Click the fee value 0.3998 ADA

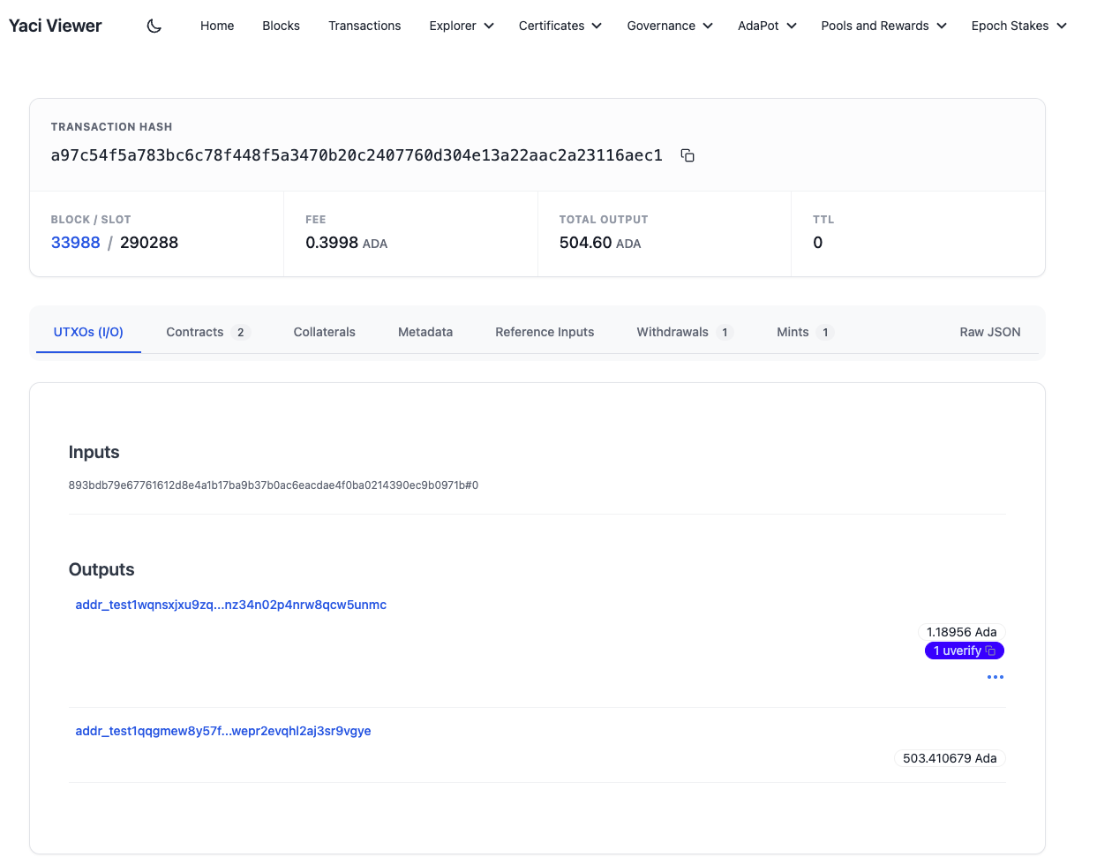(x=347, y=243)
